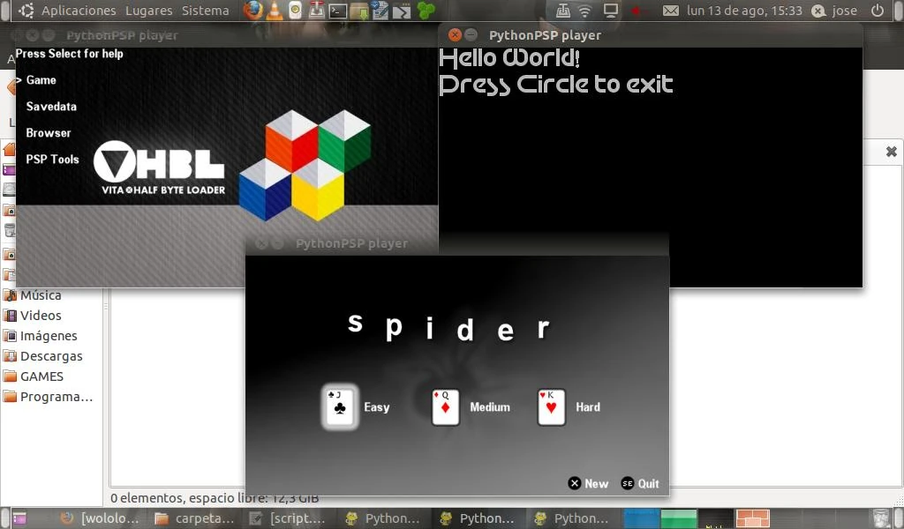Viewport: 904px width, 529px height.
Task: Click the display monitor tray icon
Action: pyautogui.click(x=611, y=11)
